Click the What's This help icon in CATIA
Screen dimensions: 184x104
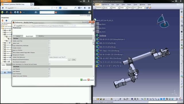coord(120,99)
